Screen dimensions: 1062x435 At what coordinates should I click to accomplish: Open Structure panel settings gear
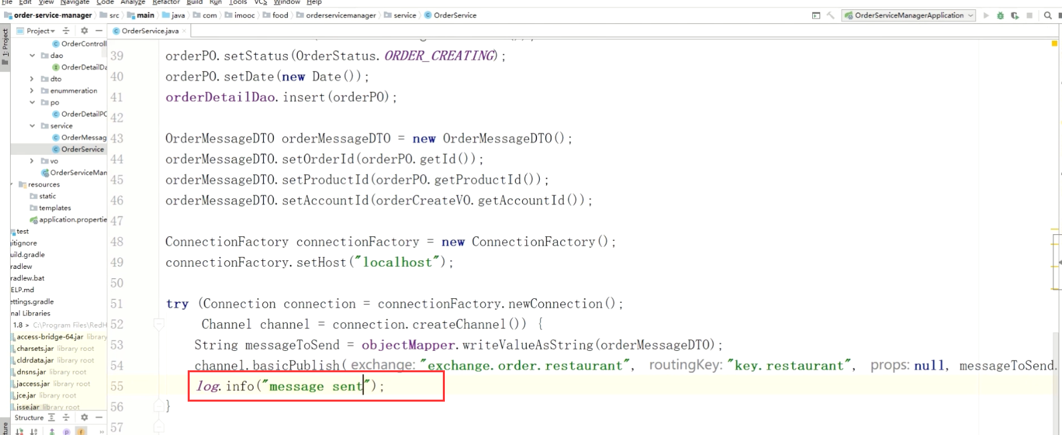point(84,418)
